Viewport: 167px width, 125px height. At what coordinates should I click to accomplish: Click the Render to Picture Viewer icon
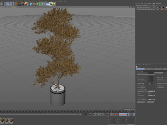click(x=23, y=4)
